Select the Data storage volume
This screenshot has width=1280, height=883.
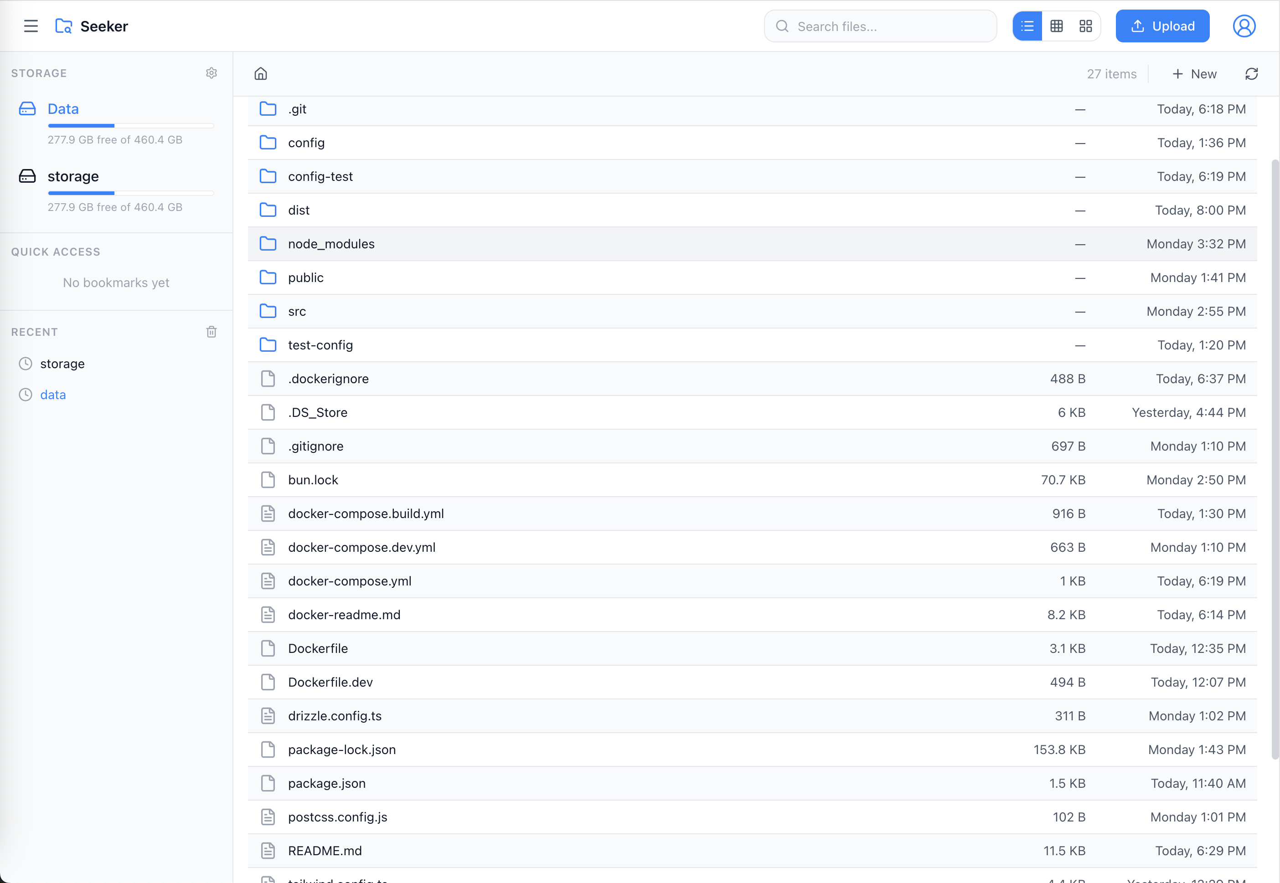63,109
